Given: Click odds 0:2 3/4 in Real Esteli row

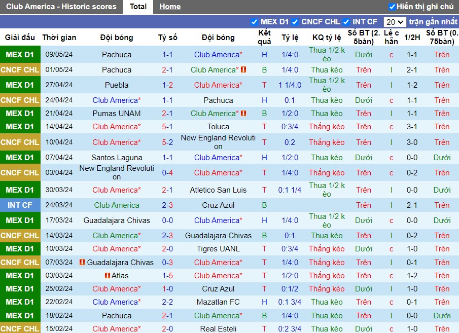Looking at the screenshot, I should (290, 329).
